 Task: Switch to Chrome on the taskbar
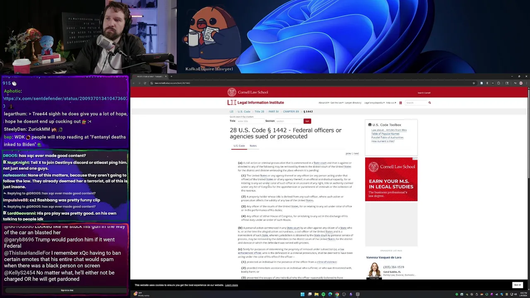337,294
